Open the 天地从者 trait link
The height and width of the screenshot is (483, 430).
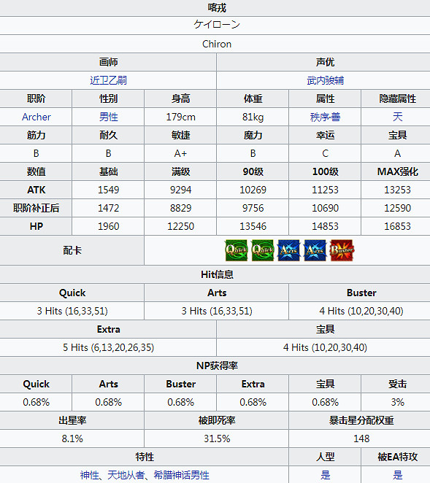tap(126, 475)
